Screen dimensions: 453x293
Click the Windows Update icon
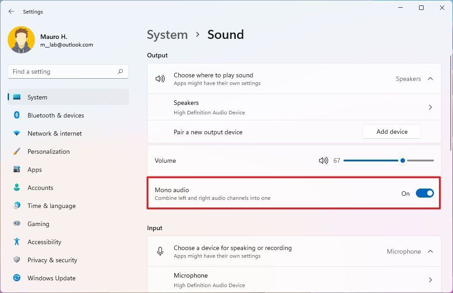point(17,278)
